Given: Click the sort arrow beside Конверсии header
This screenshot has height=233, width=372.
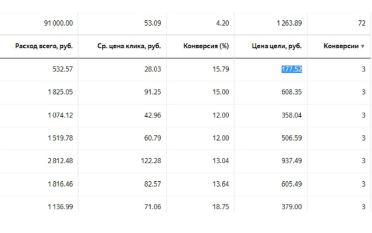Looking at the screenshot, I should (x=363, y=46).
